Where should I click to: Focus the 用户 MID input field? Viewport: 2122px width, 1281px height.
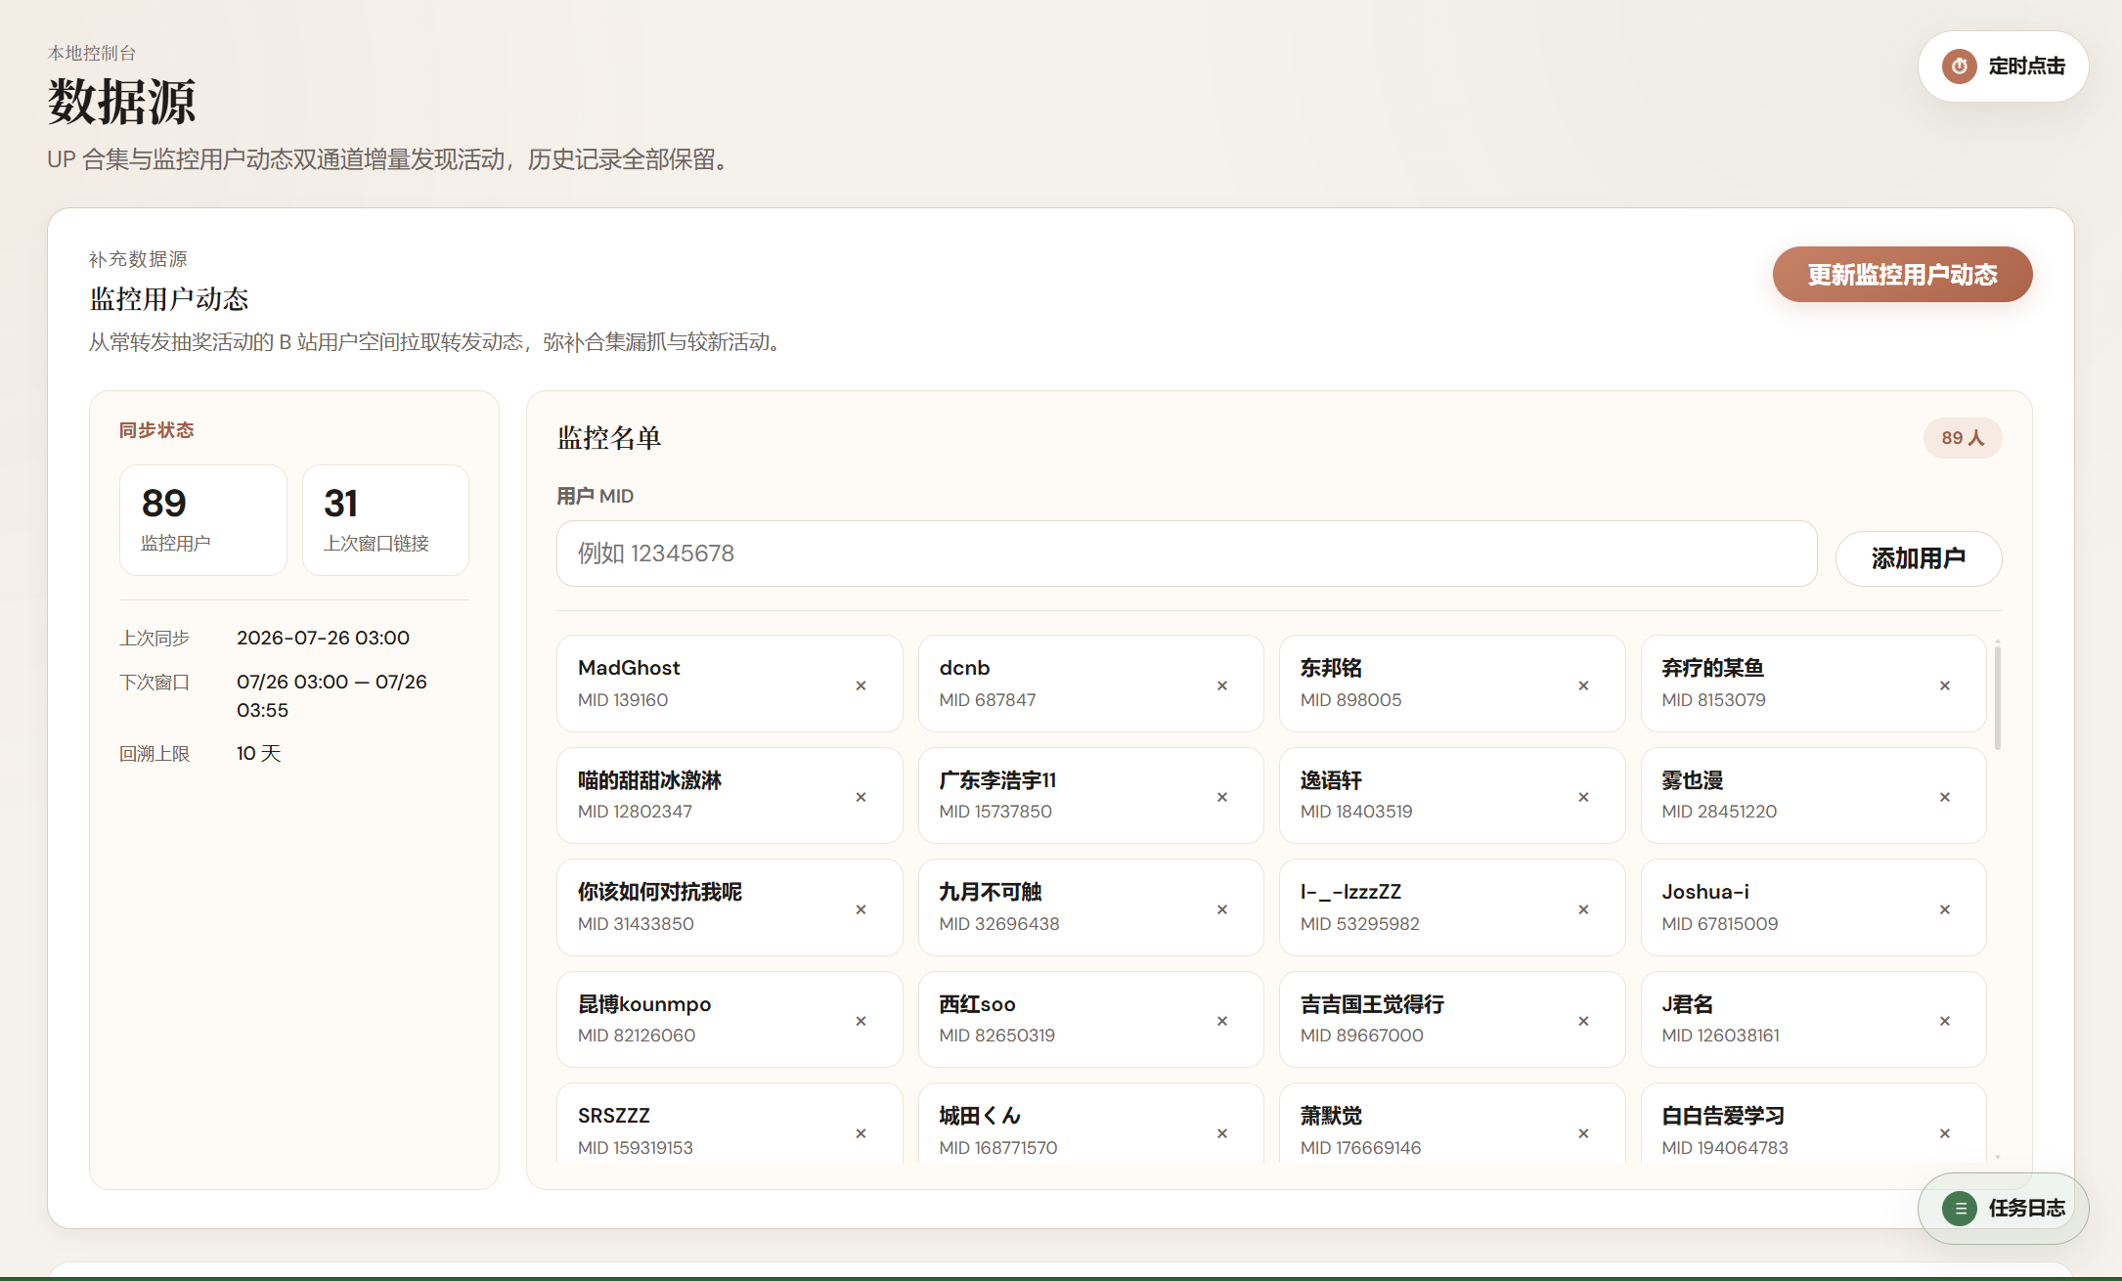(x=1186, y=553)
